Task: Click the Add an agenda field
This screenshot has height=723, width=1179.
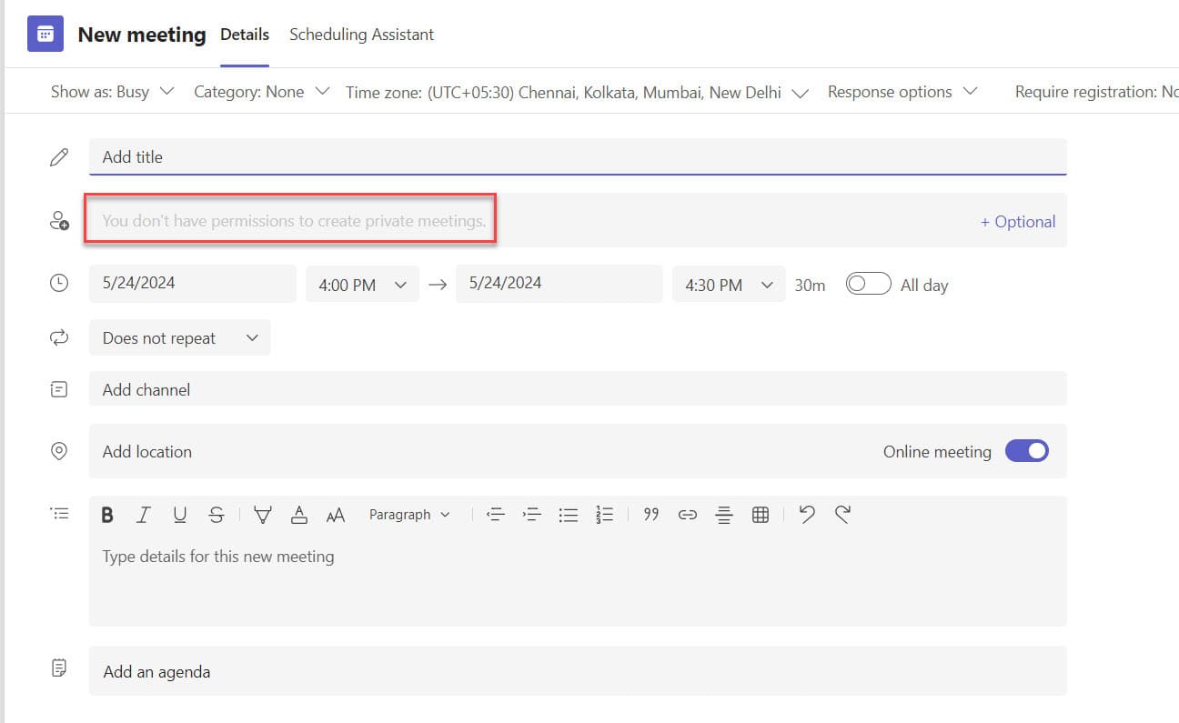Action: point(578,671)
